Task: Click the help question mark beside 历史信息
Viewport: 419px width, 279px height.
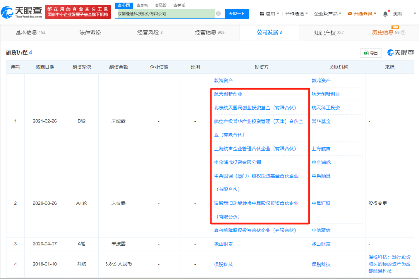Action: [x=403, y=33]
